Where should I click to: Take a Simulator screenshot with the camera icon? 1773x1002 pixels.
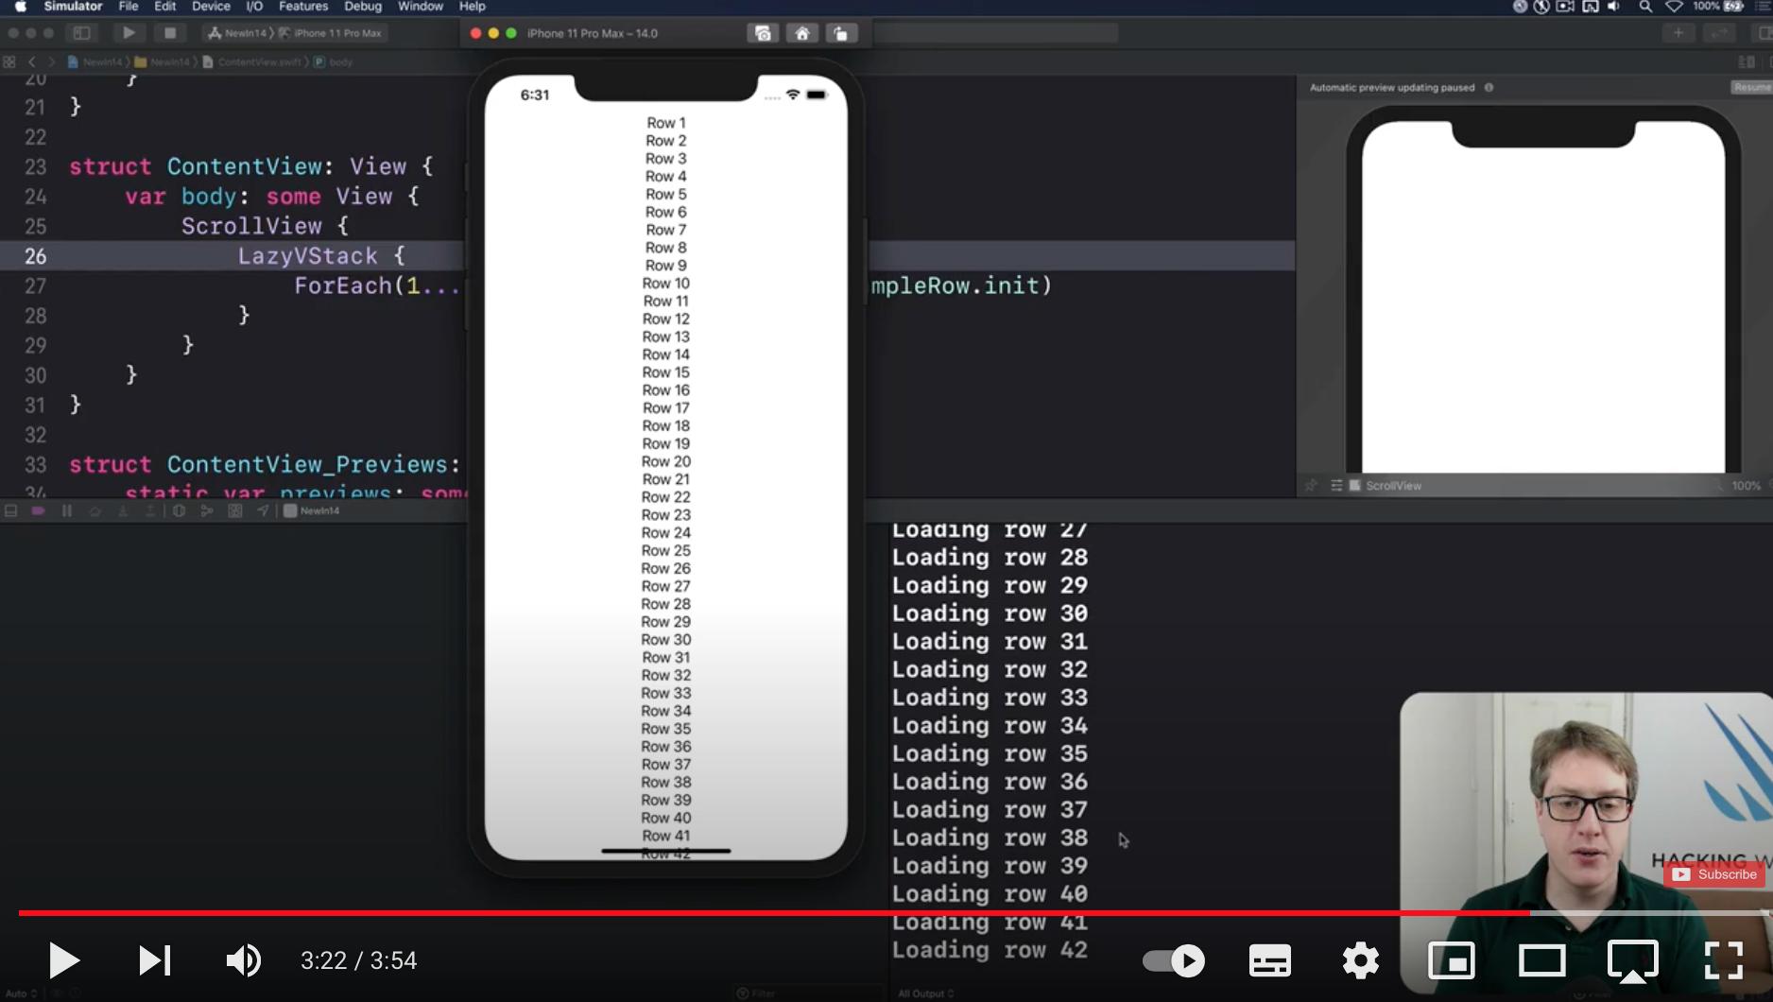click(763, 34)
